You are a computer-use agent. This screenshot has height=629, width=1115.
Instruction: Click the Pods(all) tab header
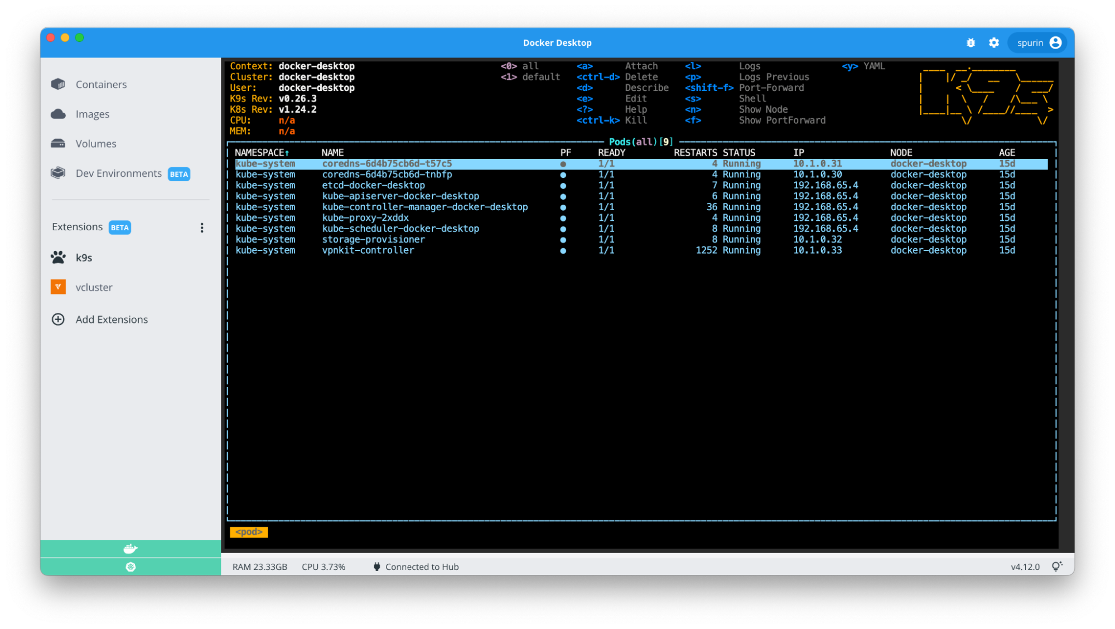pyautogui.click(x=640, y=142)
